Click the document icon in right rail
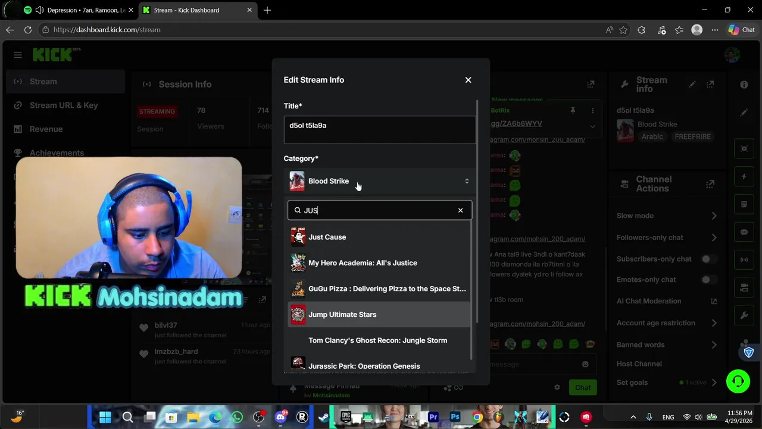Viewport: 762px width, 429px height. tap(744, 204)
